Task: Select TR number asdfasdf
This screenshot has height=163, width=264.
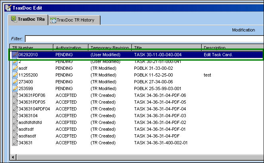Action: click(x=27, y=136)
